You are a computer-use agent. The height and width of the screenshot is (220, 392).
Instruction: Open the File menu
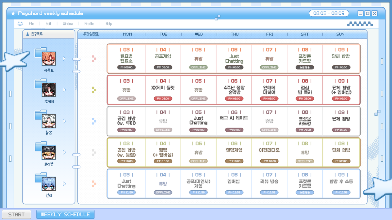(31, 24)
